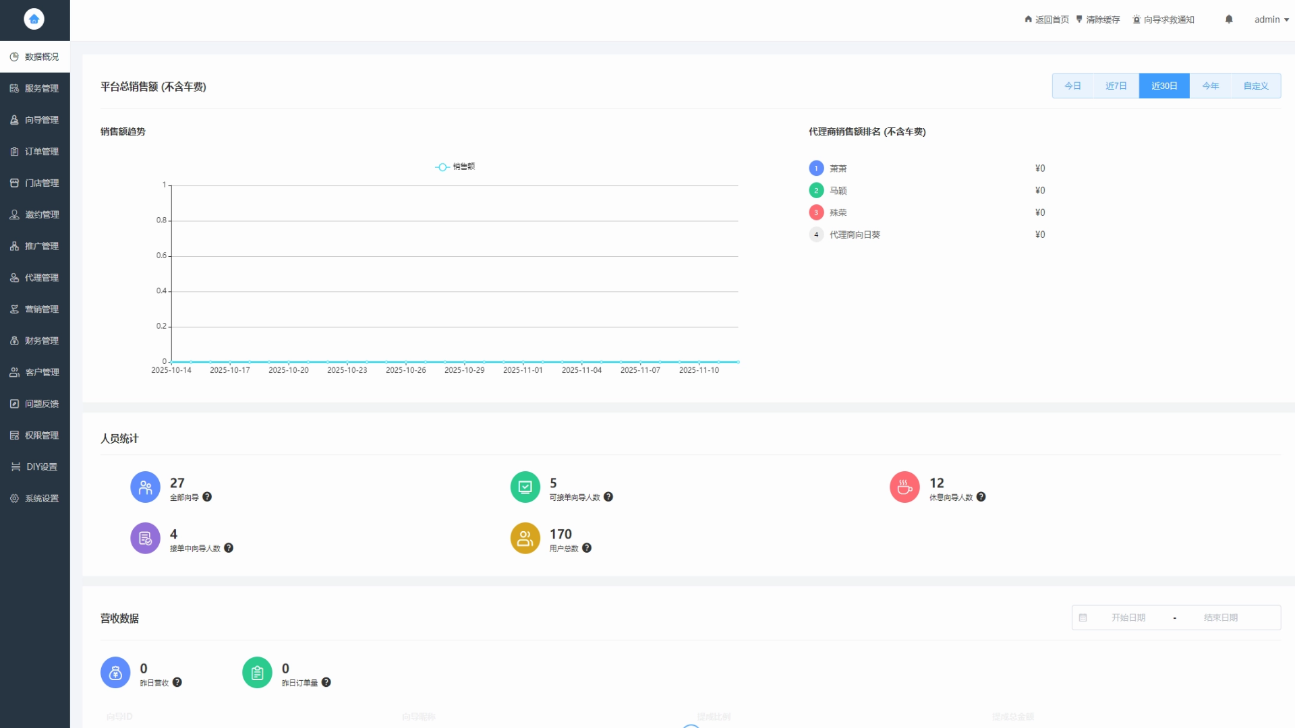The height and width of the screenshot is (728, 1295).
Task: Select the 自定义 time range option
Action: 1256,86
